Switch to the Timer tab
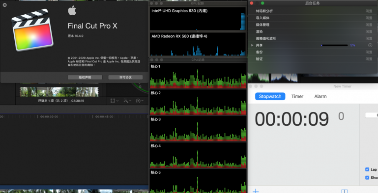The image size is (378, 193). [x=297, y=96]
